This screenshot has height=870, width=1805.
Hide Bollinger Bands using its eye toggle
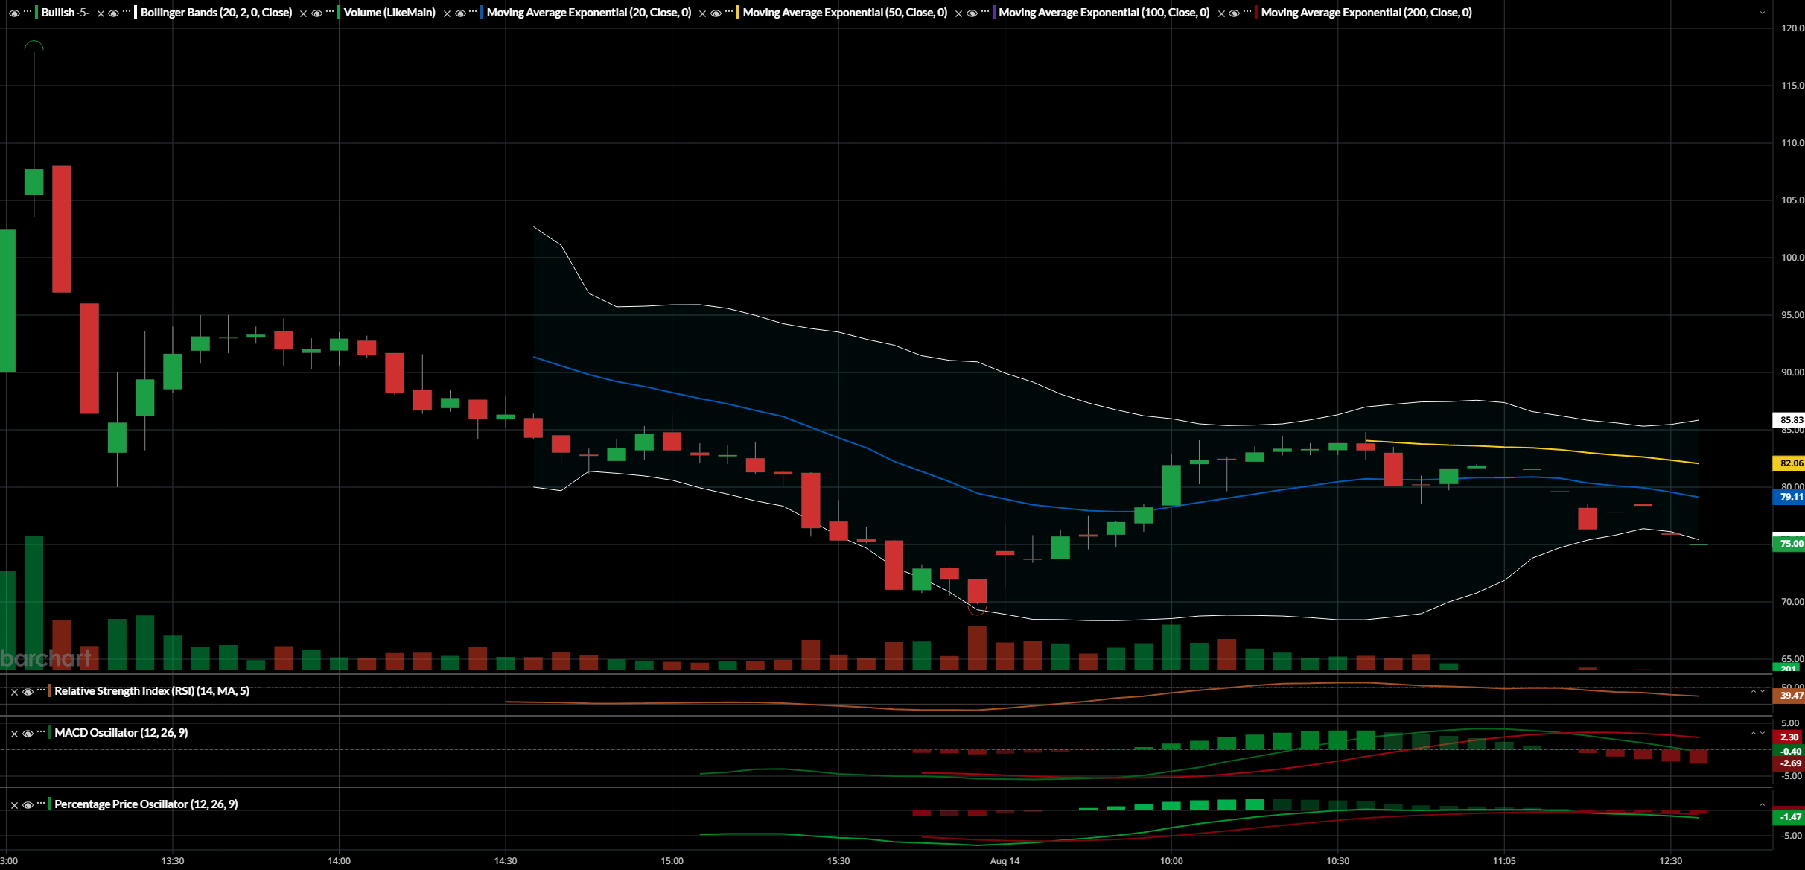click(x=113, y=13)
